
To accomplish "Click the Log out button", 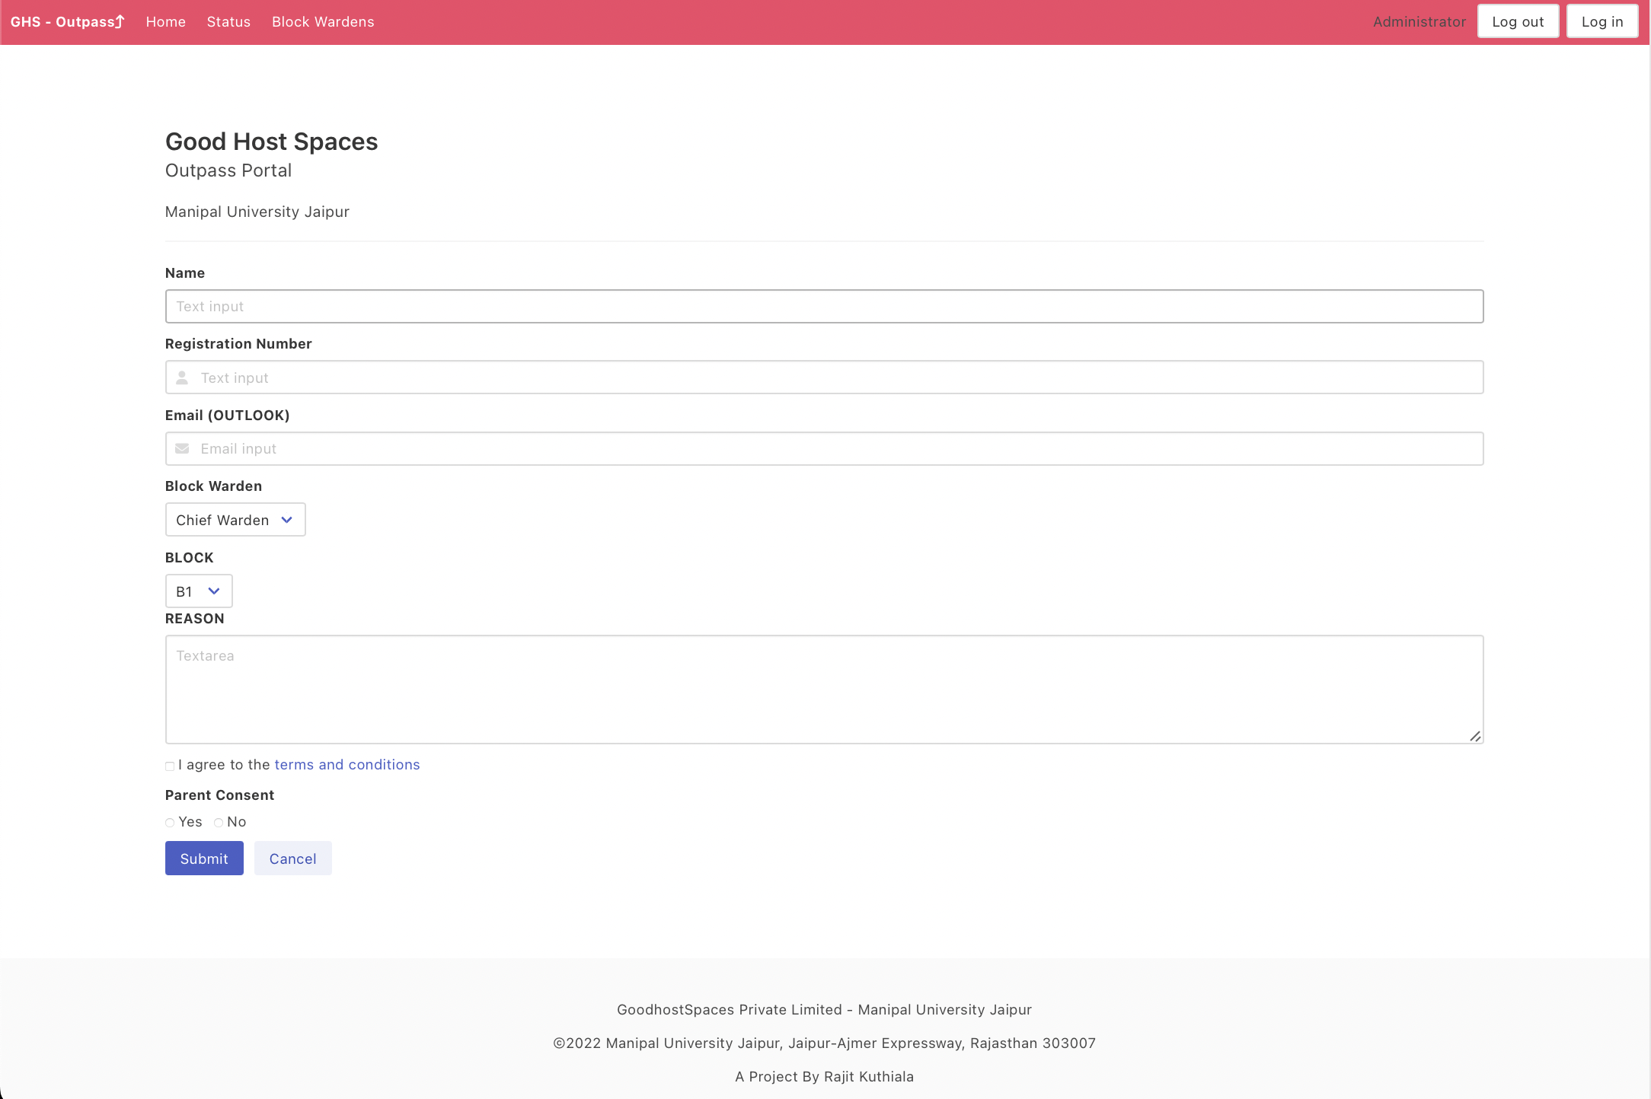I will coord(1518,21).
